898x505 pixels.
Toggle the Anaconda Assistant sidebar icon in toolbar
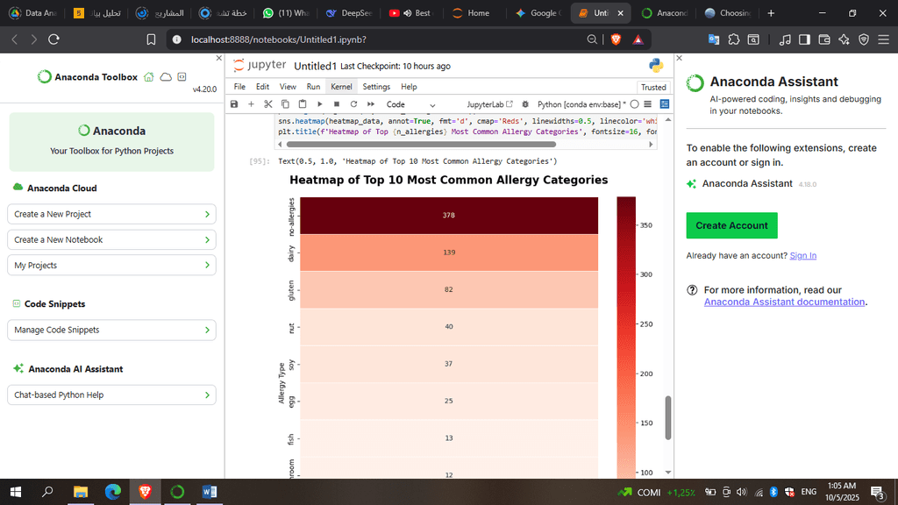665,104
